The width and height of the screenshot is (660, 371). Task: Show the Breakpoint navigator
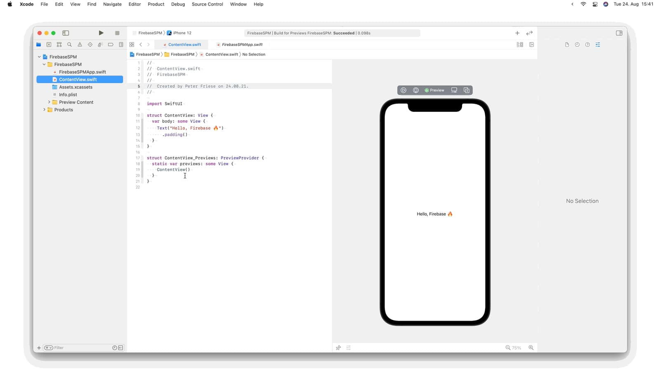[x=111, y=45]
